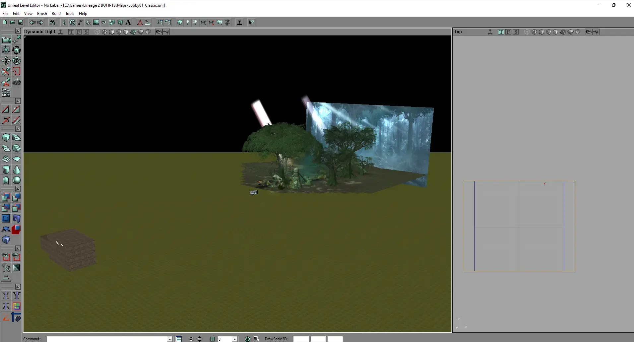Screen dimensions: 634x342
Task: Toggle Front view F in Dynamic Light viewport
Action: coord(79,32)
